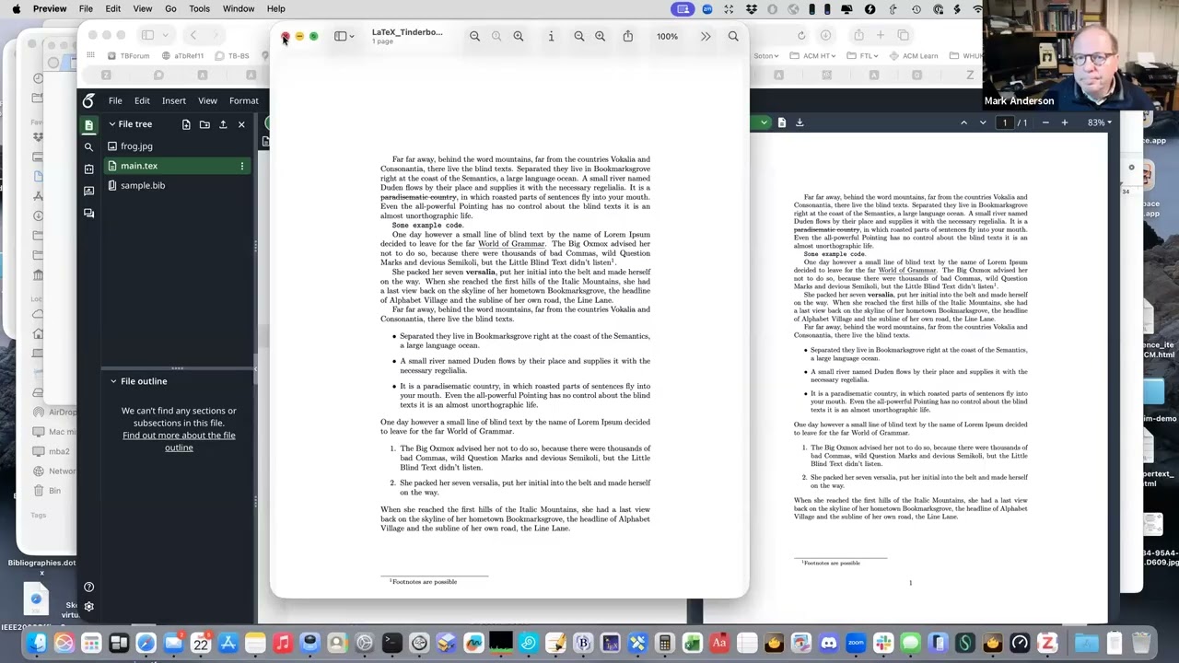Open Overleaf View menu
Image resolution: width=1179 pixels, height=663 pixels.
(207, 100)
